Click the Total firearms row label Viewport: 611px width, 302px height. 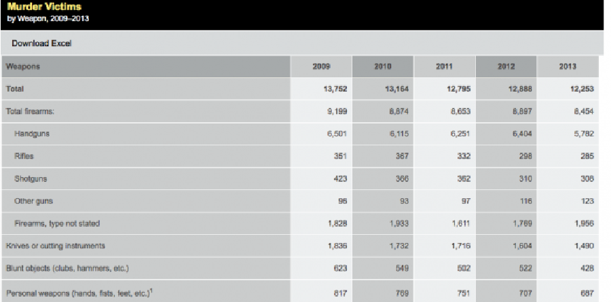click(x=30, y=111)
